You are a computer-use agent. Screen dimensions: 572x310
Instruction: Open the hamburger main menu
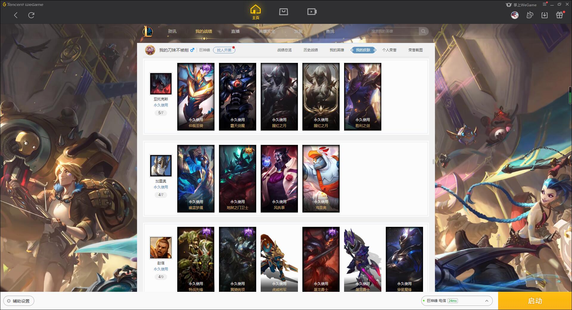coord(545,4)
